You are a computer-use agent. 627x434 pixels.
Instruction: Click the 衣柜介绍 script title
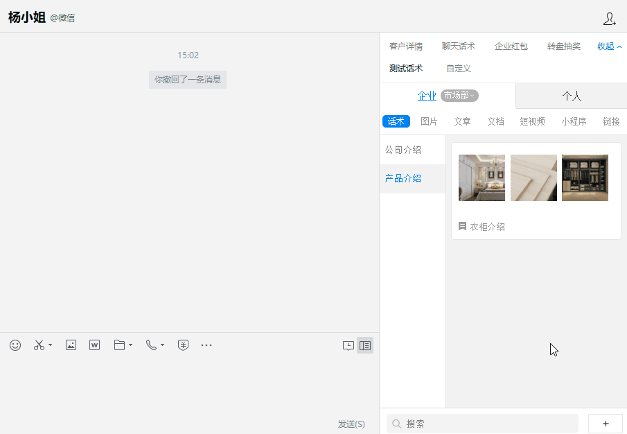click(487, 227)
